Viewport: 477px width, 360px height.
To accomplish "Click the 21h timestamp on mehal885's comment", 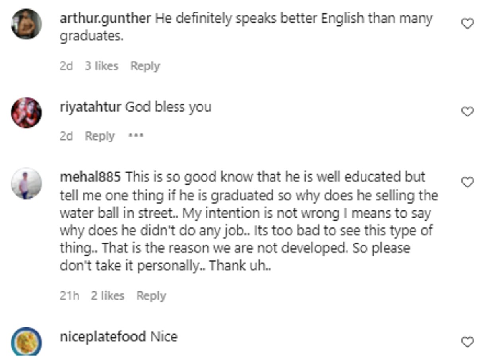I will point(70,296).
